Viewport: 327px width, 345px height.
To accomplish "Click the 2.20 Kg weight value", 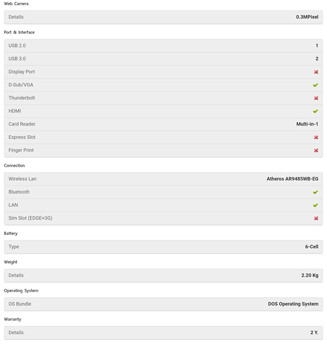I will pyautogui.click(x=310, y=275).
